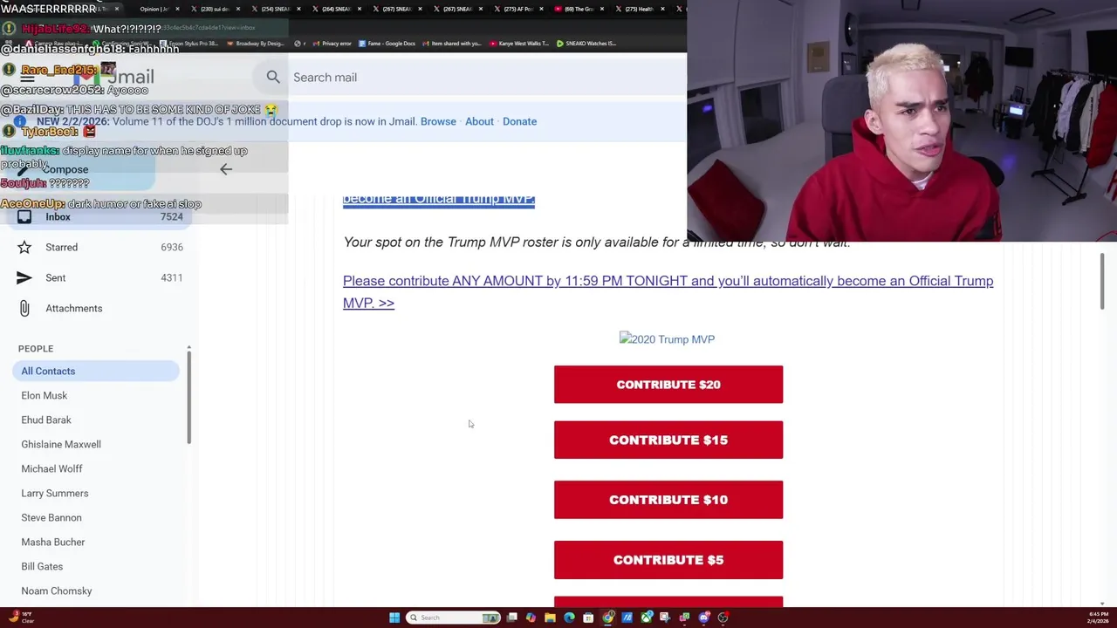Click the CONTRIBUTE $20 button
Viewport: 1117px width, 628px height.
668,385
